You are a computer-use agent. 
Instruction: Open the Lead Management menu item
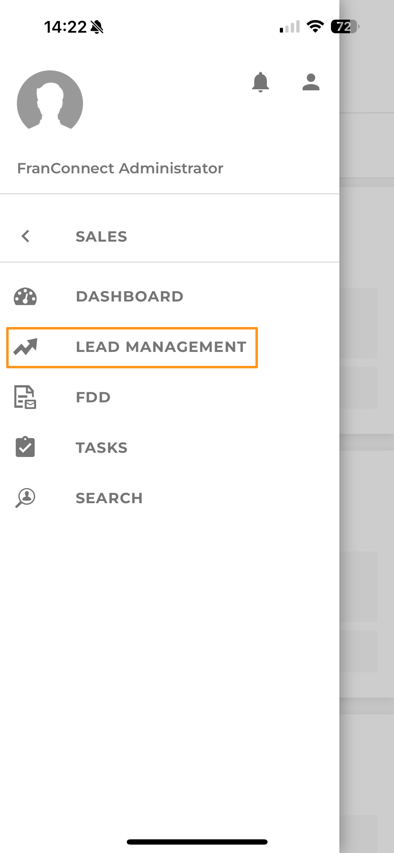pos(132,347)
